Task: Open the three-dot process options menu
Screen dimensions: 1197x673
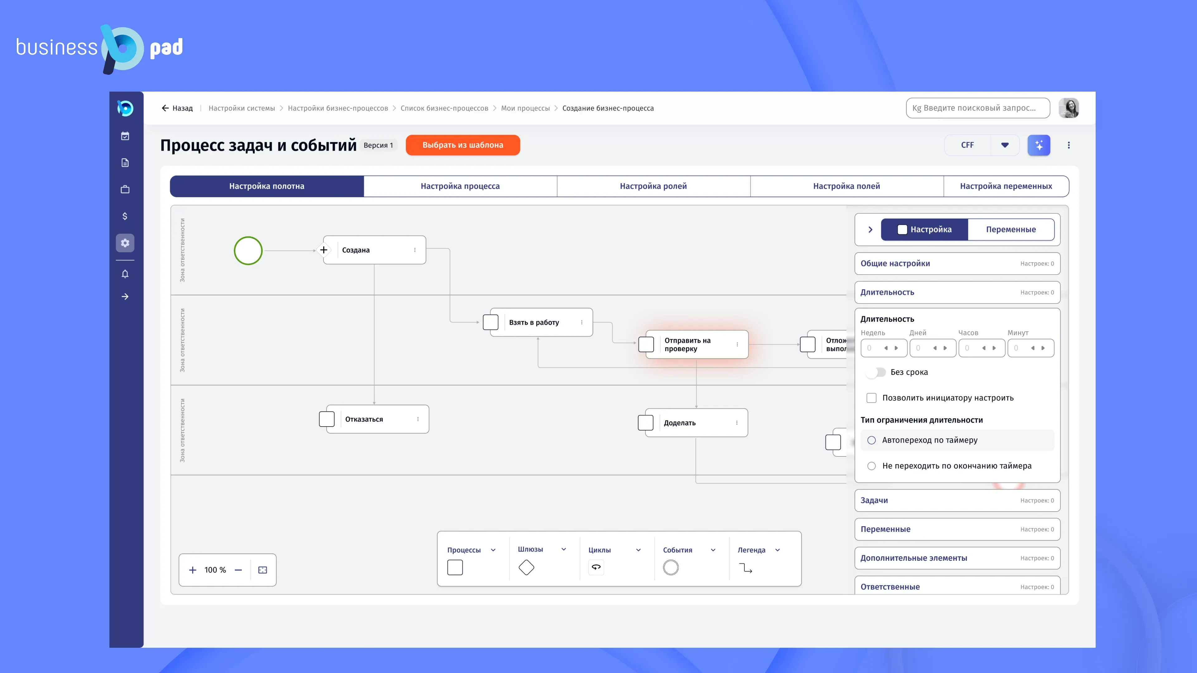Action: 1069,146
